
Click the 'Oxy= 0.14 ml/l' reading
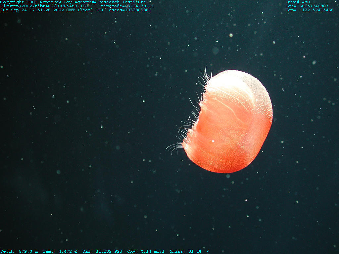146,251
